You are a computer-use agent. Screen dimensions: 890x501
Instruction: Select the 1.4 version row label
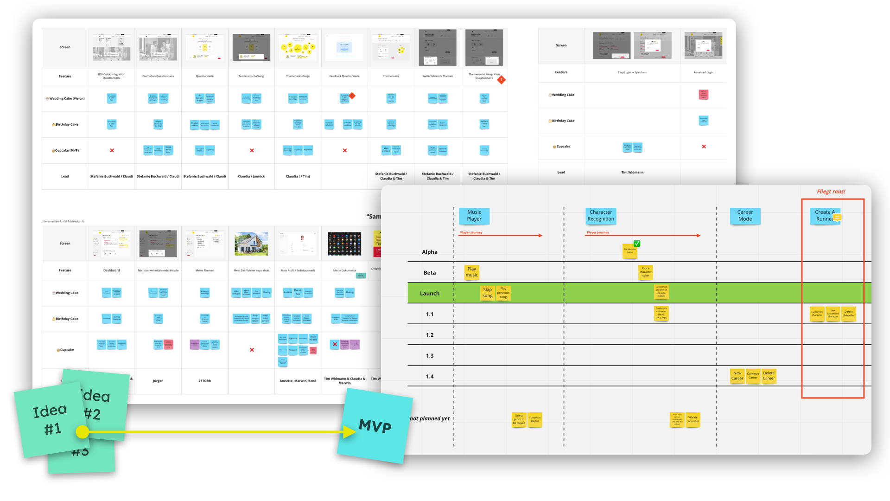pos(428,376)
